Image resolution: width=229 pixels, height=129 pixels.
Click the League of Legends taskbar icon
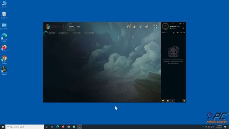pos(79,127)
